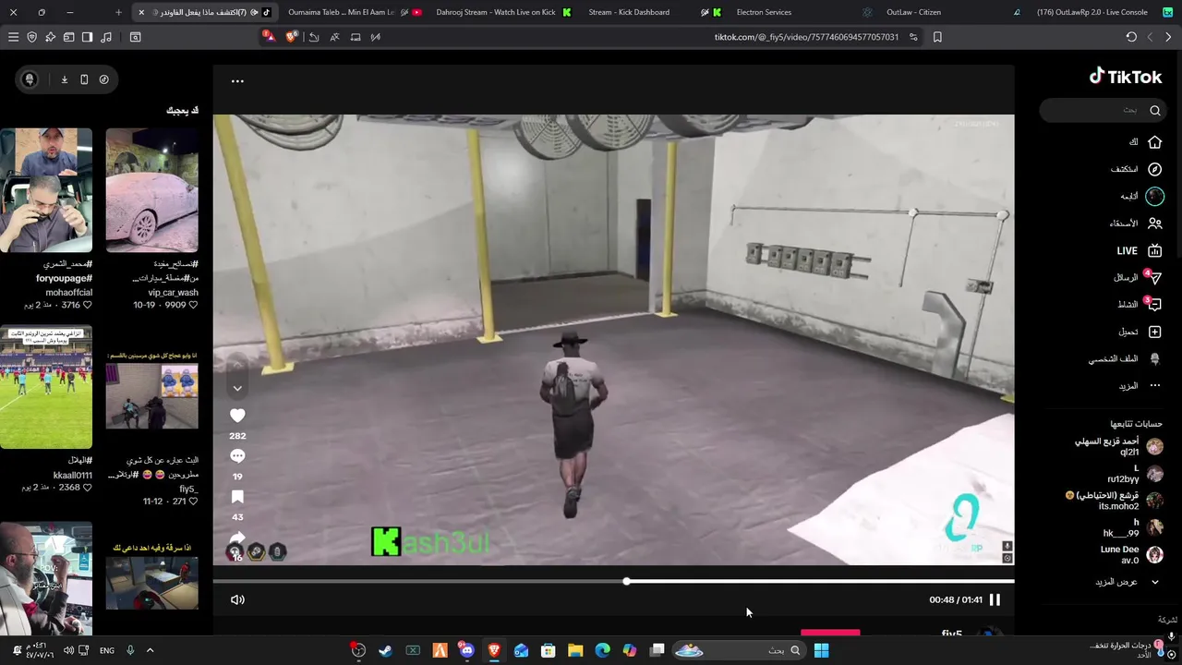Switch to Dahrooj Stream Kick tab
Image resolution: width=1182 pixels, height=665 pixels.
point(502,12)
